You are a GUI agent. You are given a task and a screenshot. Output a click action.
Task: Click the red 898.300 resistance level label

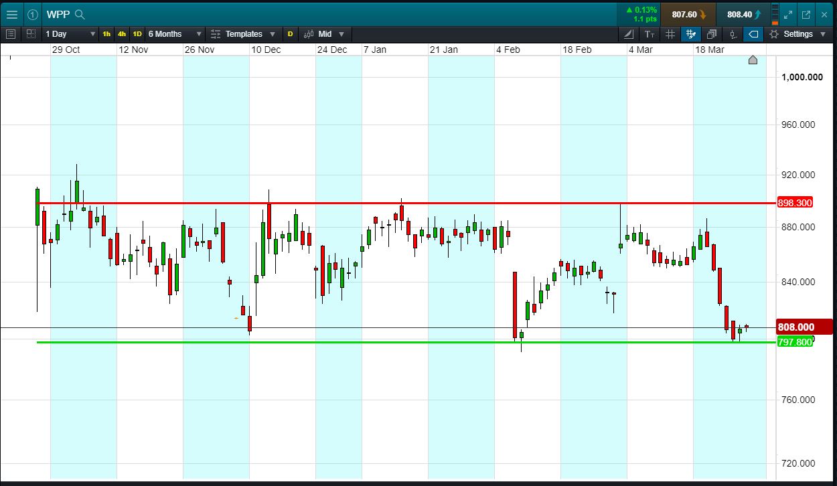coord(795,203)
